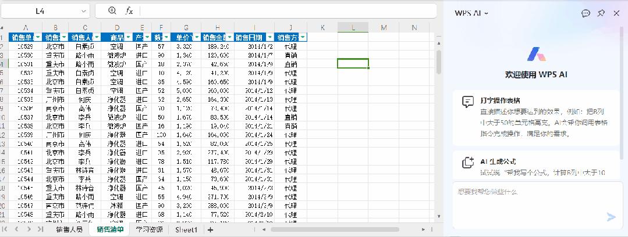Image resolution: width=628 pixels, height=237 pixels.
Task: Click the 打字操作表格 suggestion card title
Action: 500,100
